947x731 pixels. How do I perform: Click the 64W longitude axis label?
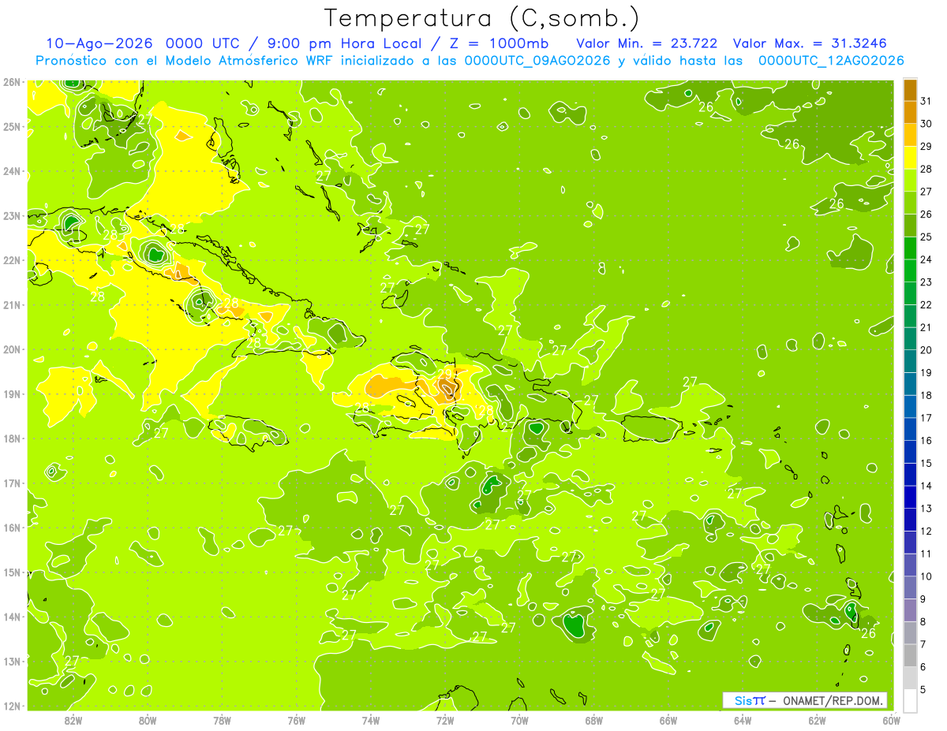tap(743, 720)
